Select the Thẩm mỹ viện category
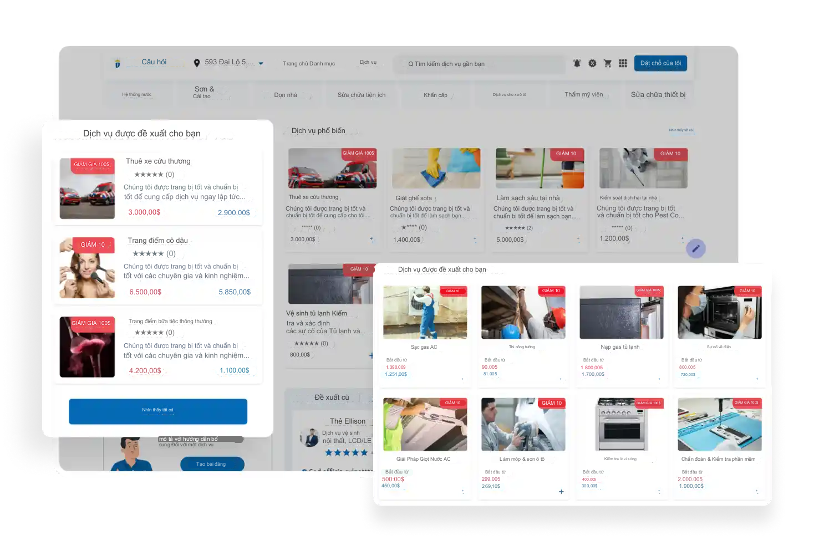Image resolution: width=814 pixels, height=550 pixels. click(x=584, y=95)
